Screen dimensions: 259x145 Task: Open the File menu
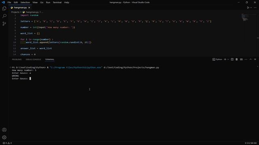pyautogui.click(x=9, y=2)
